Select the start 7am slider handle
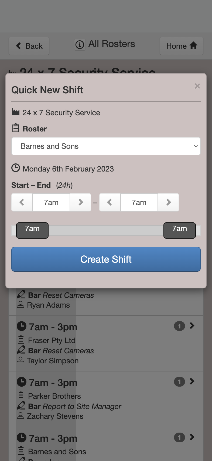212x461 pixels. (x=32, y=230)
